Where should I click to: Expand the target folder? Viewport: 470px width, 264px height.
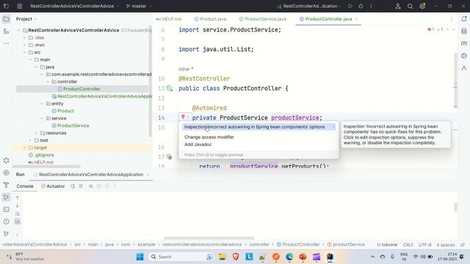[24, 147]
